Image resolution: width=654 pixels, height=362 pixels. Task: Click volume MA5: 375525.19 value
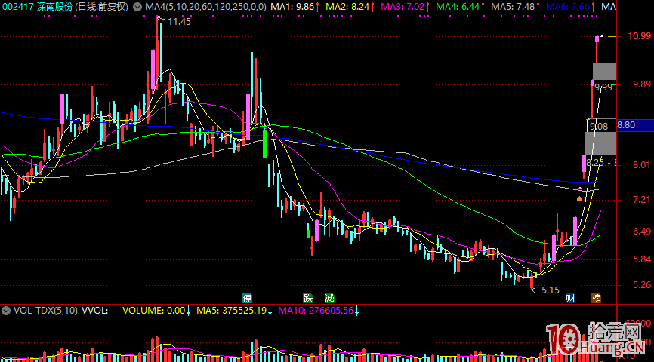pyautogui.click(x=232, y=311)
